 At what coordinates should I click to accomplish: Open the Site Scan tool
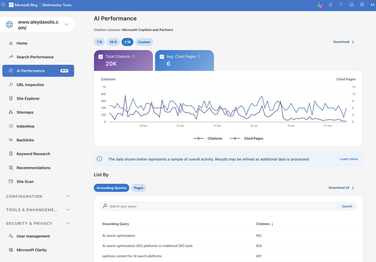pyautogui.click(x=24, y=181)
